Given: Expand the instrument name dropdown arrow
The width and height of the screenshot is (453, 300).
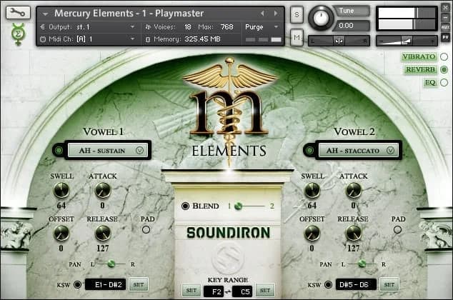Looking at the screenshot, I should pyautogui.click(x=45, y=14).
